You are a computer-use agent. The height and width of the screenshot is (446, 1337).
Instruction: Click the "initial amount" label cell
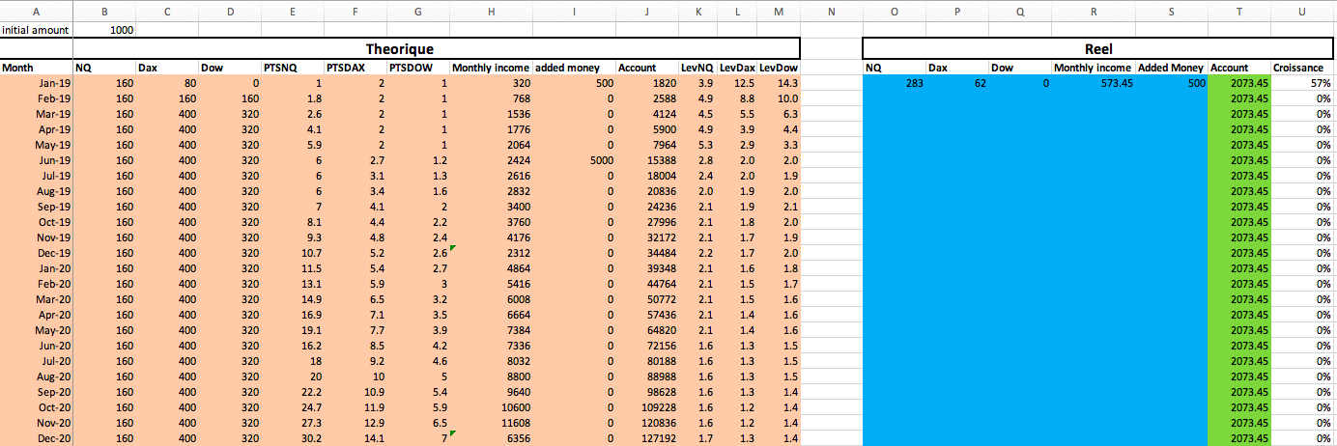click(x=36, y=30)
